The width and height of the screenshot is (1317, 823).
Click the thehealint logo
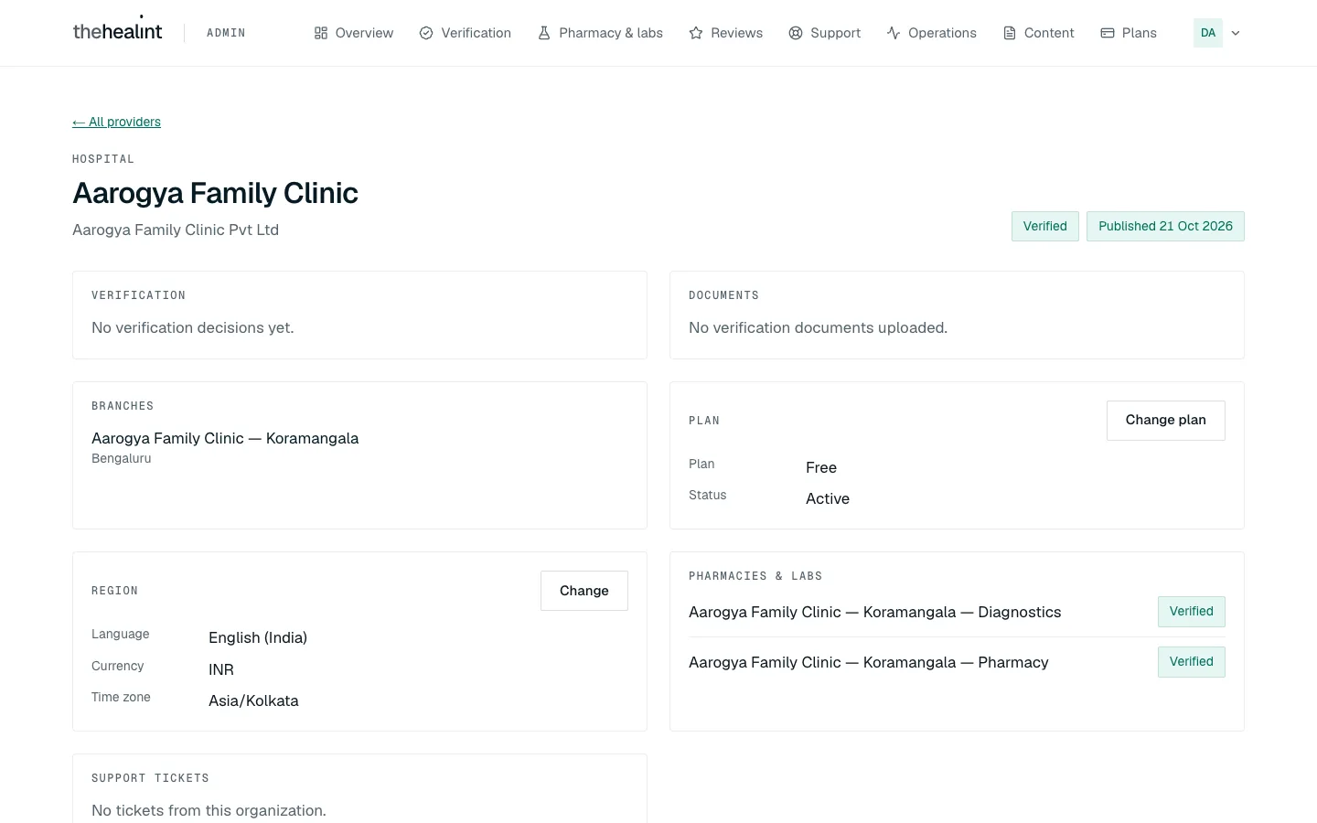click(x=117, y=31)
